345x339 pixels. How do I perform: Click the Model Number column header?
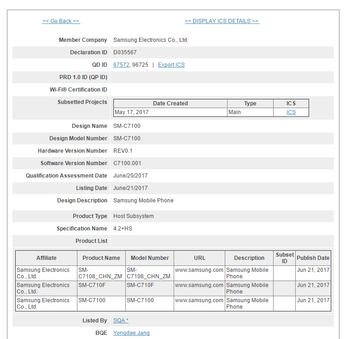click(x=150, y=258)
